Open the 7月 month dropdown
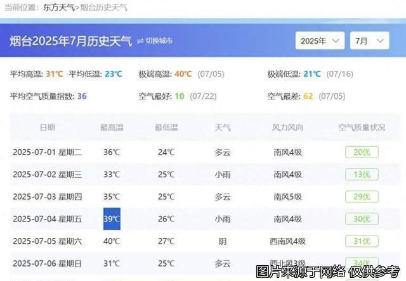Screen dimensions: 406x281 point(369,41)
